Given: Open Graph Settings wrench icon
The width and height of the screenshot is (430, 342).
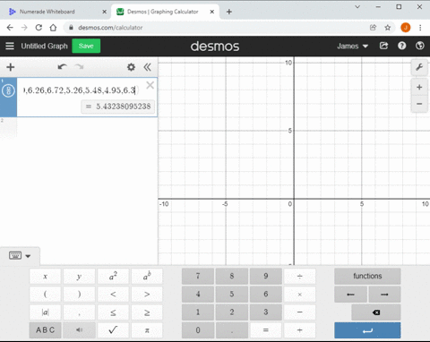Looking at the screenshot, I should (419, 67).
